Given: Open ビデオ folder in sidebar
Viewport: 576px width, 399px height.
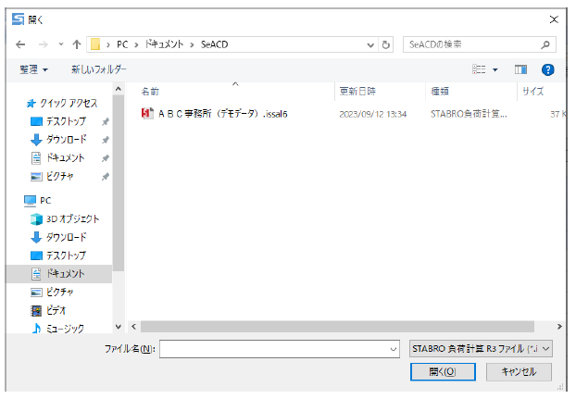Looking at the screenshot, I should (56, 310).
